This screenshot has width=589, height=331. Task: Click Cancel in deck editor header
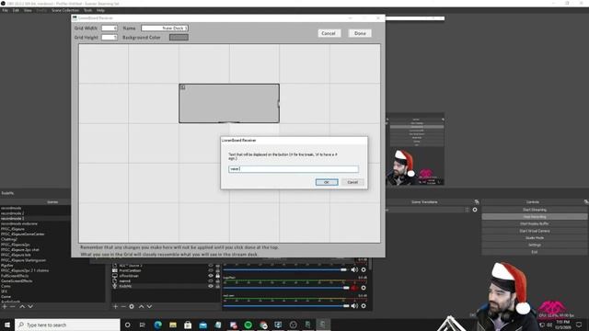(329, 33)
